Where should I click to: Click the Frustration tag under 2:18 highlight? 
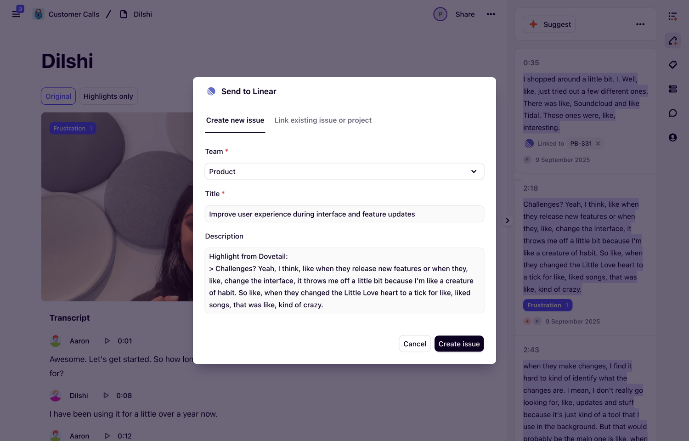pos(548,305)
